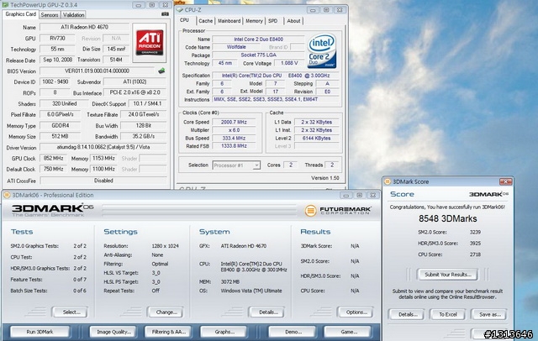Click the Resolution 1280 x 1024 setting
Screen dimensions: 538x341
pos(165,246)
